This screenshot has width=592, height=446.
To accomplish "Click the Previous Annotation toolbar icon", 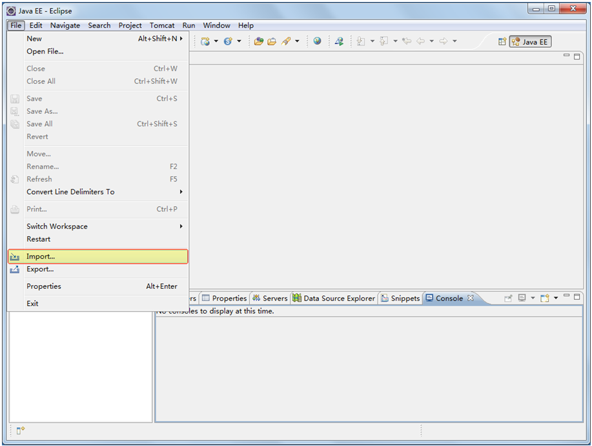I will click(x=384, y=41).
